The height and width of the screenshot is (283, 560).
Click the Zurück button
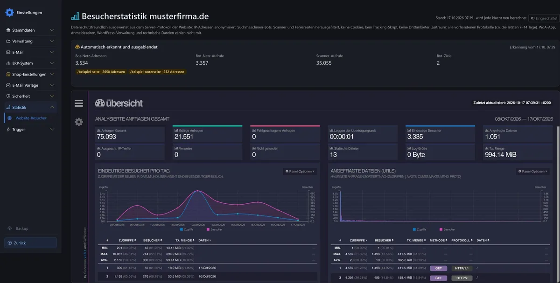pos(31,243)
